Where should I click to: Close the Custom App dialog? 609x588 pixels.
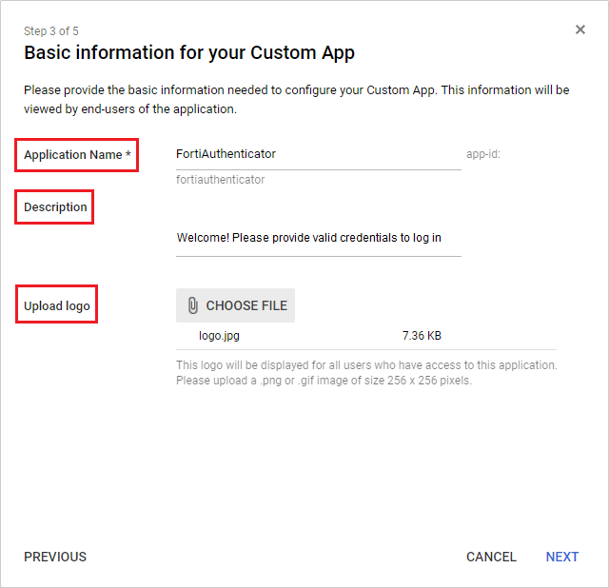coord(580,29)
